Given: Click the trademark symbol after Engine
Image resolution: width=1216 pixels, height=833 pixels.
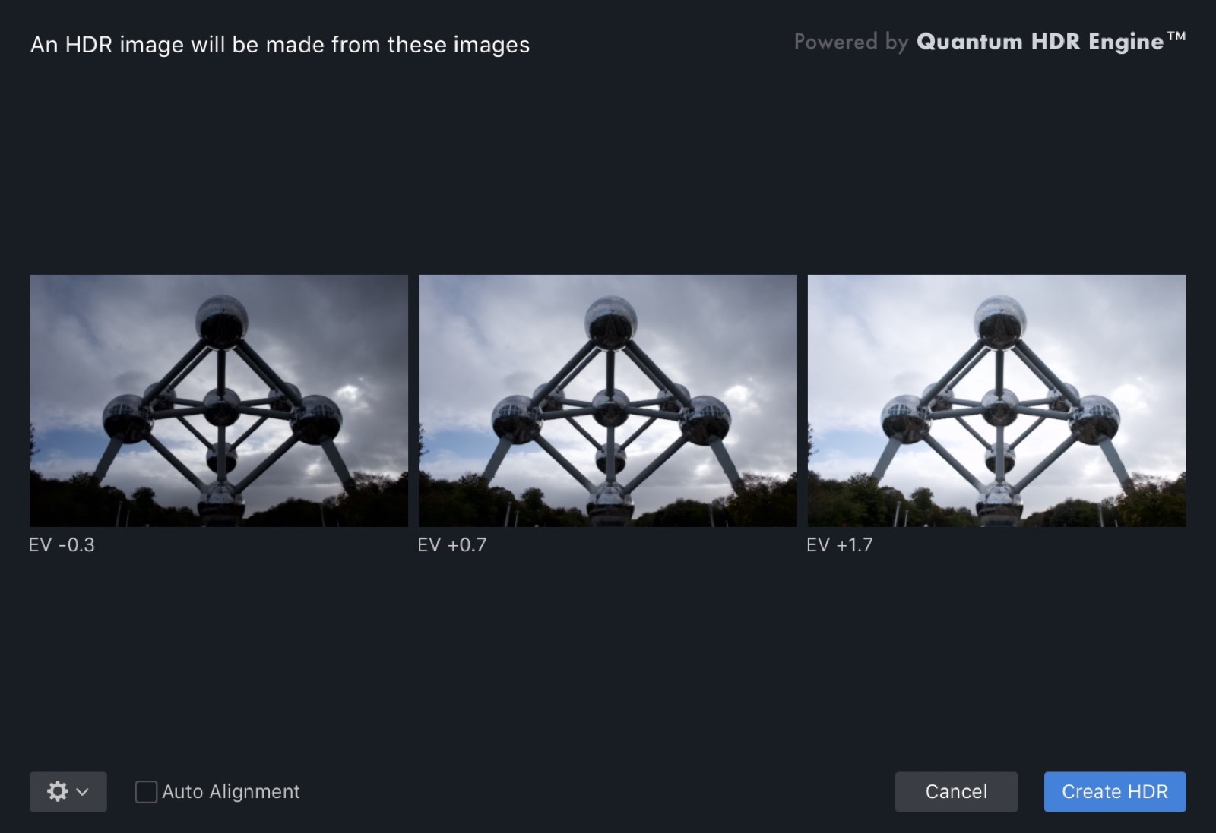Looking at the screenshot, I should click(1176, 36).
